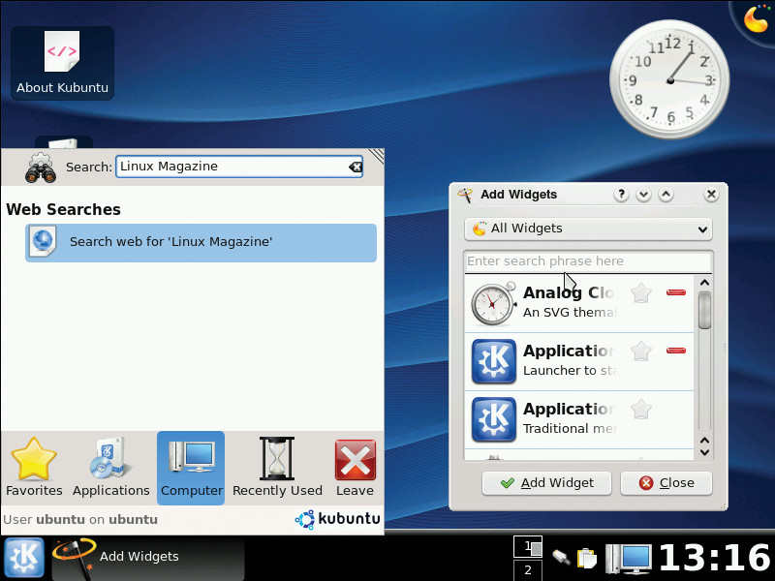
Task: Click the Add Widgets title bar icon
Action: pyautogui.click(x=465, y=195)
